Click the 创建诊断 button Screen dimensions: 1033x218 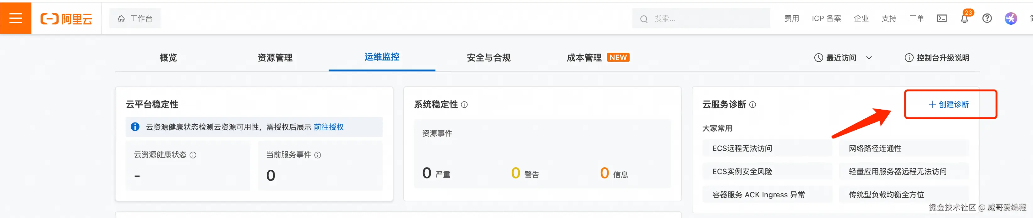[x=949, y=104]
